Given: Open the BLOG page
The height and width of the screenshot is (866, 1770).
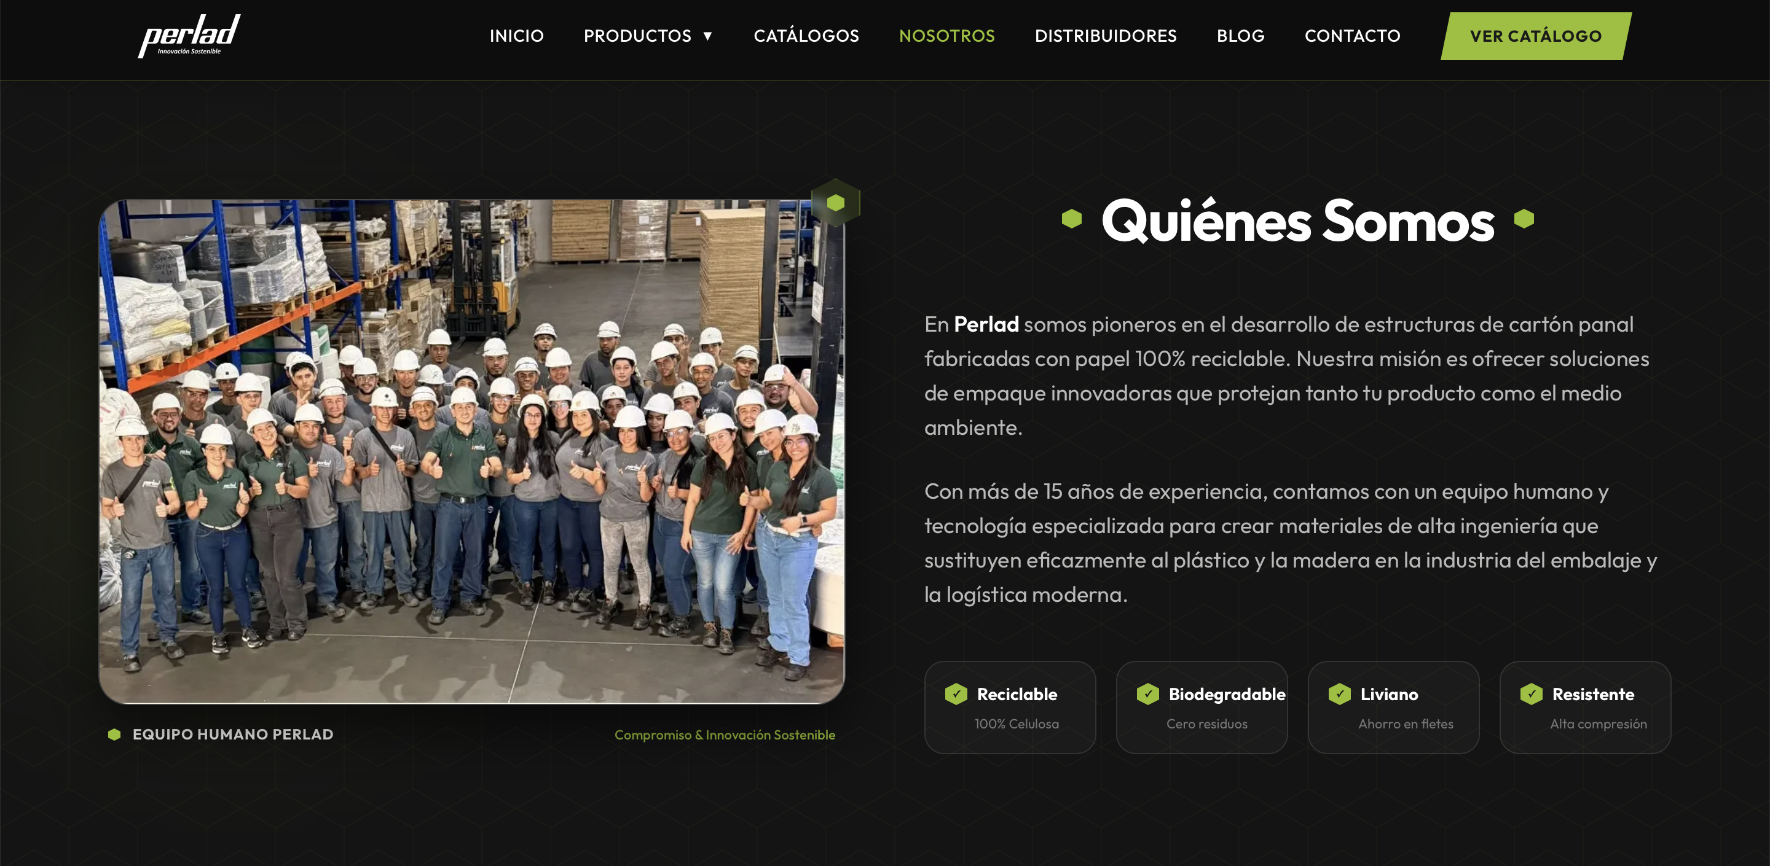Looking at the screenshot, I should 1240,36.
